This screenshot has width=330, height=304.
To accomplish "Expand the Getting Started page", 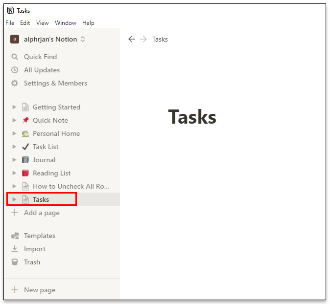I will (x=14, y=107).
